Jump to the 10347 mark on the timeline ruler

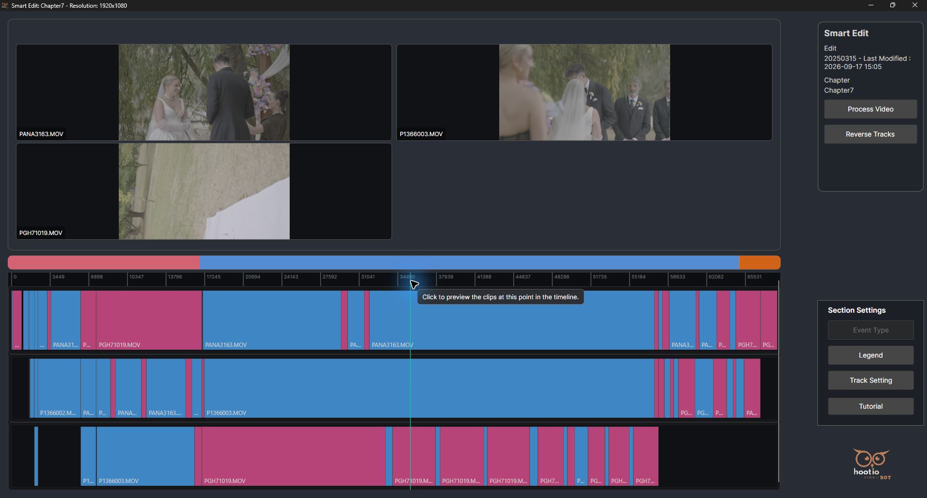(136, 277)
